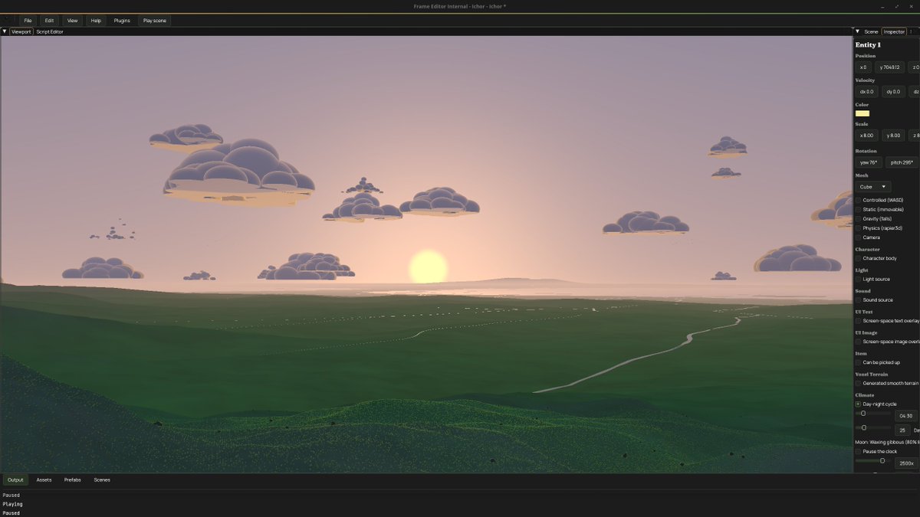Switch to the Script Editor tab
Viewport: 920px width, 517px height.
tap(50, 31)
